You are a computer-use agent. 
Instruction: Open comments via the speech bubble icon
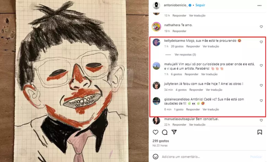point(165,132)
